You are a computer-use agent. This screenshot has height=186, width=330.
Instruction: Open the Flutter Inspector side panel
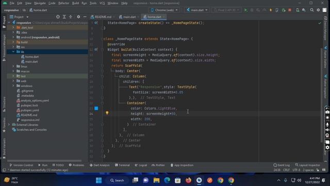point(325,86)
